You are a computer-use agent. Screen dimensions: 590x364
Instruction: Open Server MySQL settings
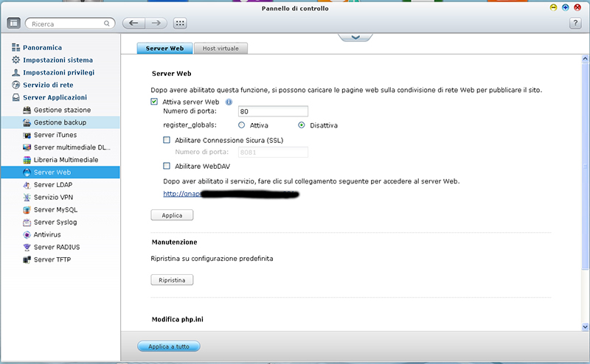[55, 209]
